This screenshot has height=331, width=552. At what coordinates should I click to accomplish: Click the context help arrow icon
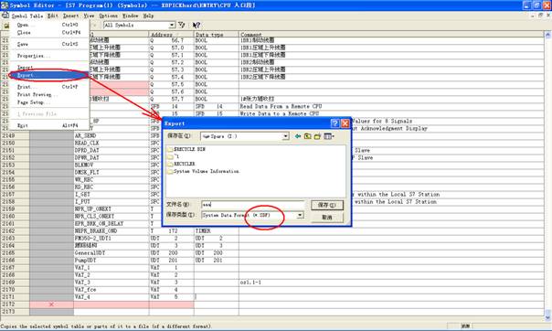click(196, 25)
